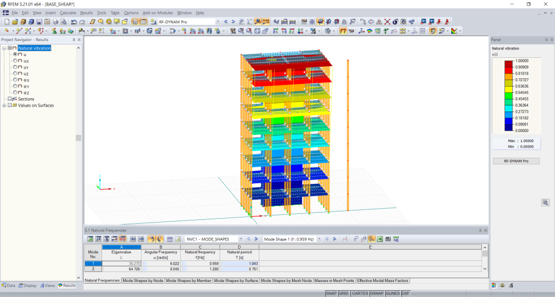The image size is (555, 297).
Task: Toggle GRID in the status bar
Action: point(344,294)
